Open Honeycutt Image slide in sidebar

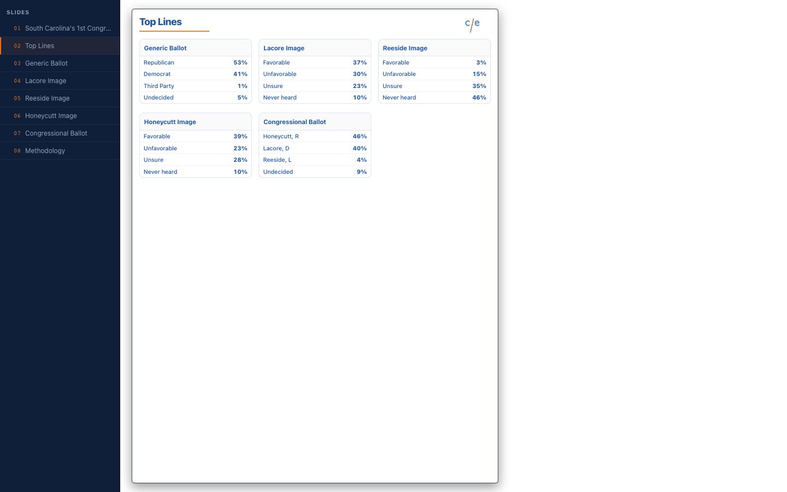pos(60,116)
